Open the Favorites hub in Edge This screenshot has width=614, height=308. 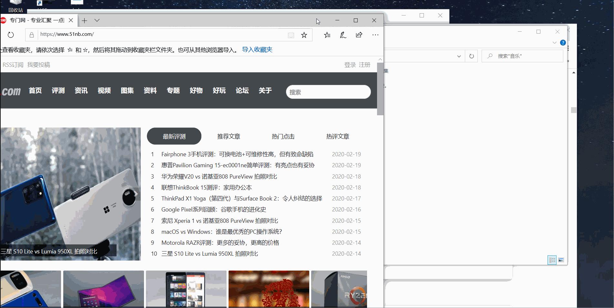[327, 35]
